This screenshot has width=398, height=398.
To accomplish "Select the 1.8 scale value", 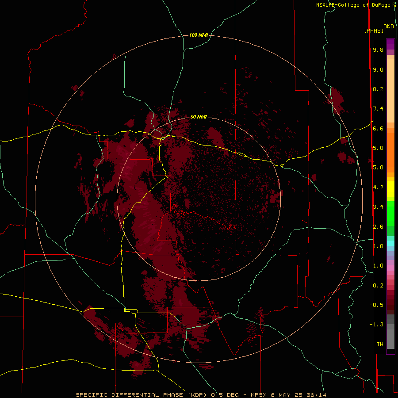I will (x=378, y=246).
